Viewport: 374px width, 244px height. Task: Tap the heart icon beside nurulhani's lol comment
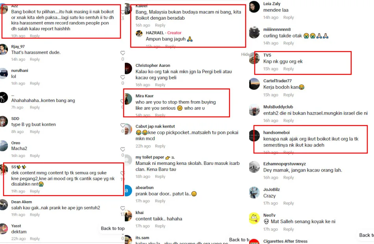click(x=122, y=77)
